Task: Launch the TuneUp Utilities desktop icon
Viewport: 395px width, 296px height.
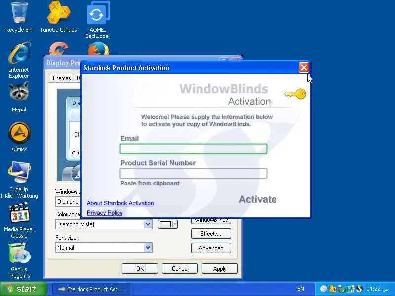Action: pos(58,17)
